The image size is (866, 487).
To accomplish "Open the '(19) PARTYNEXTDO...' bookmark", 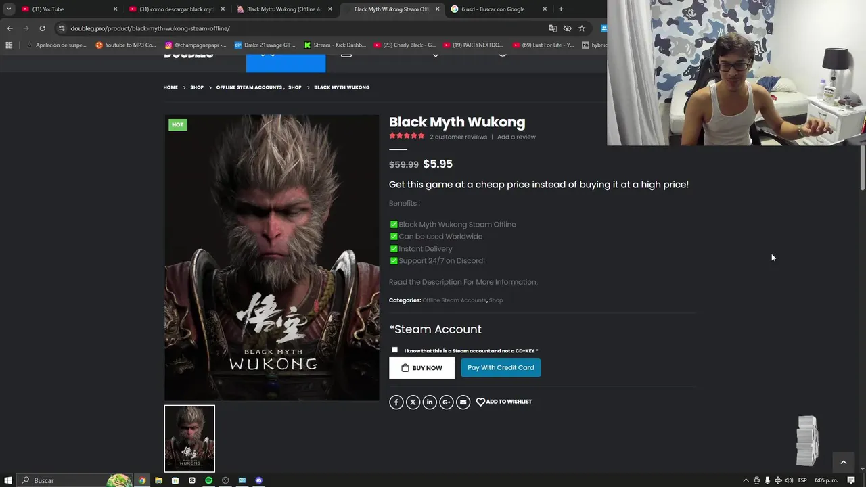I will pos(473,45).
